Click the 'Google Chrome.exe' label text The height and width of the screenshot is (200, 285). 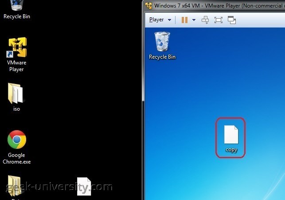[x=17, y=158]
